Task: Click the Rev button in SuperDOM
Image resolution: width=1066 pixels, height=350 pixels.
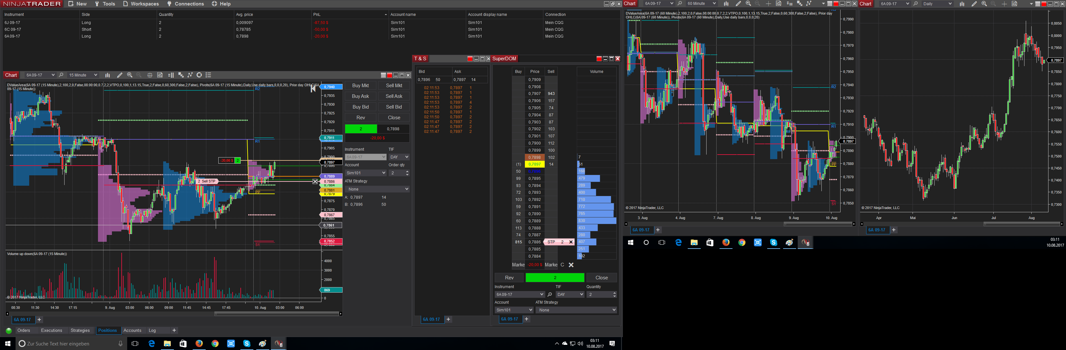Action: [x=509, y=278]
